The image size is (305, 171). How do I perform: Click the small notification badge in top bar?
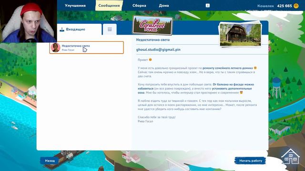208,6
